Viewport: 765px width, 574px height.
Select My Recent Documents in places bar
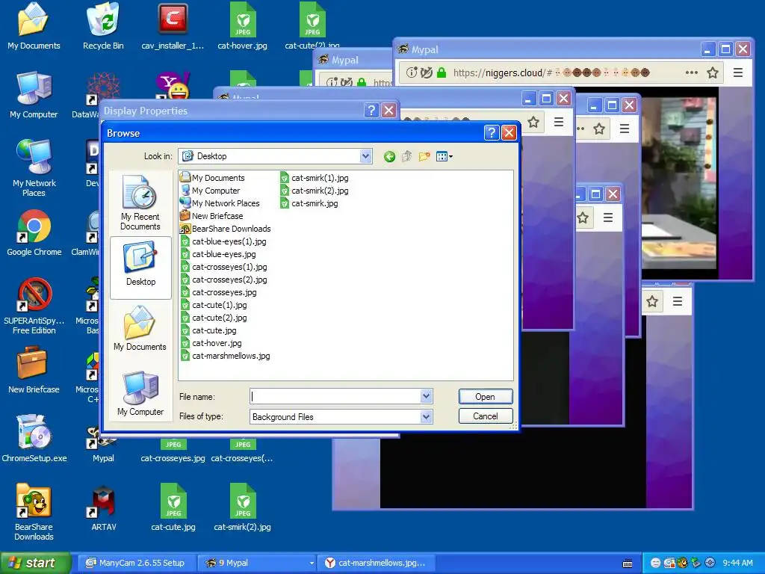tap(140, 203)
